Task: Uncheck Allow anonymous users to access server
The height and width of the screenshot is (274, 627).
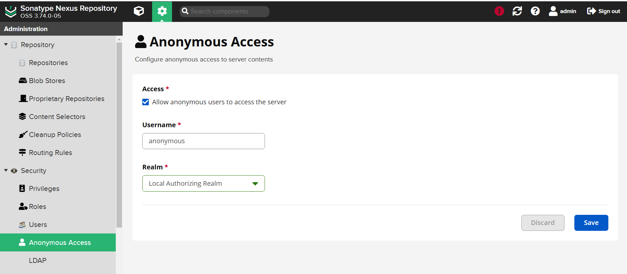Action: coord(146,102)
